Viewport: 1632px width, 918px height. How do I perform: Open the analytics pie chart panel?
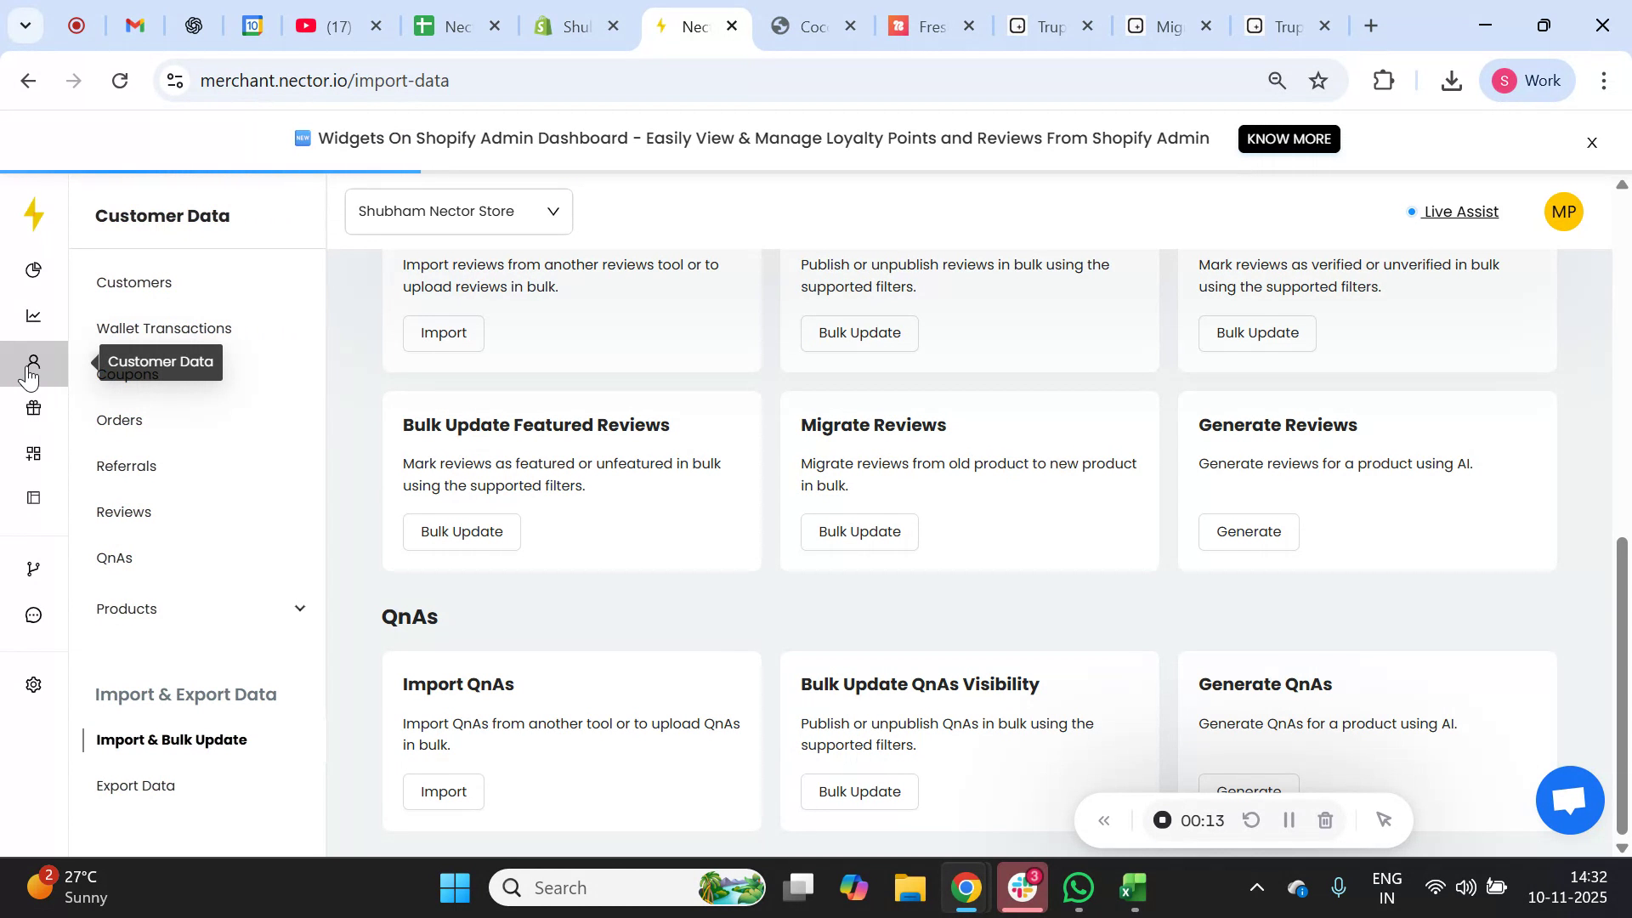tap(34, 269)
